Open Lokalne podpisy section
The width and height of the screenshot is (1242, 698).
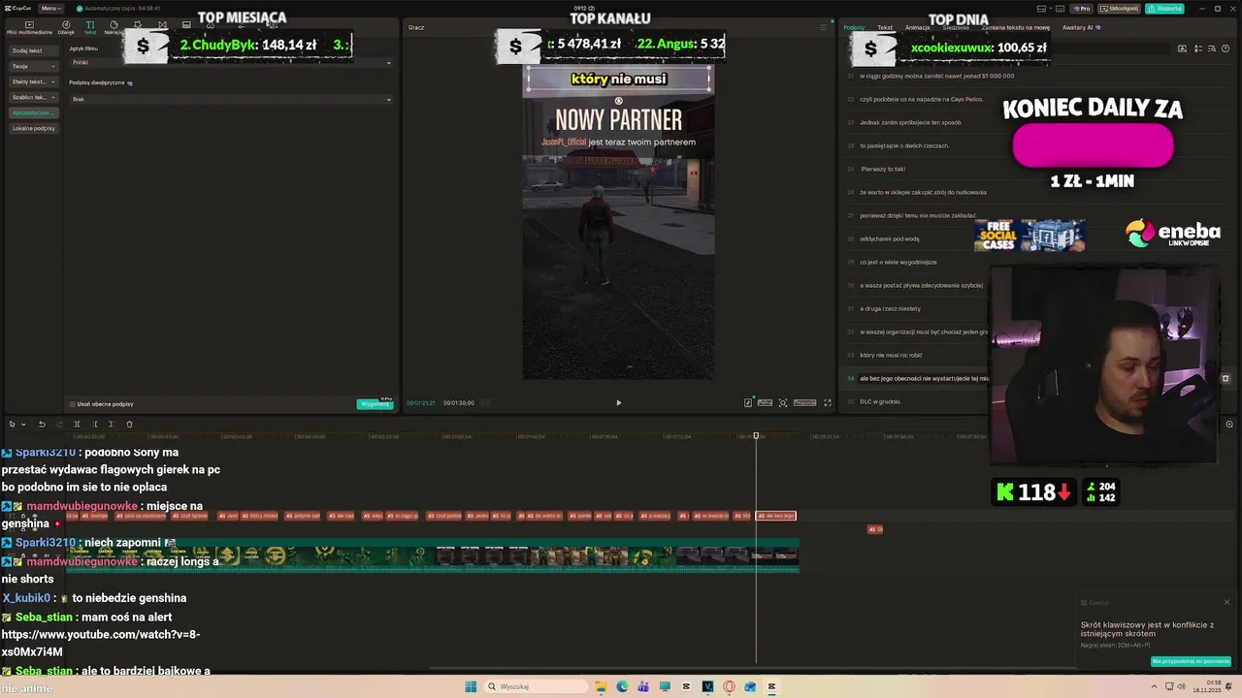click(34, 128)
